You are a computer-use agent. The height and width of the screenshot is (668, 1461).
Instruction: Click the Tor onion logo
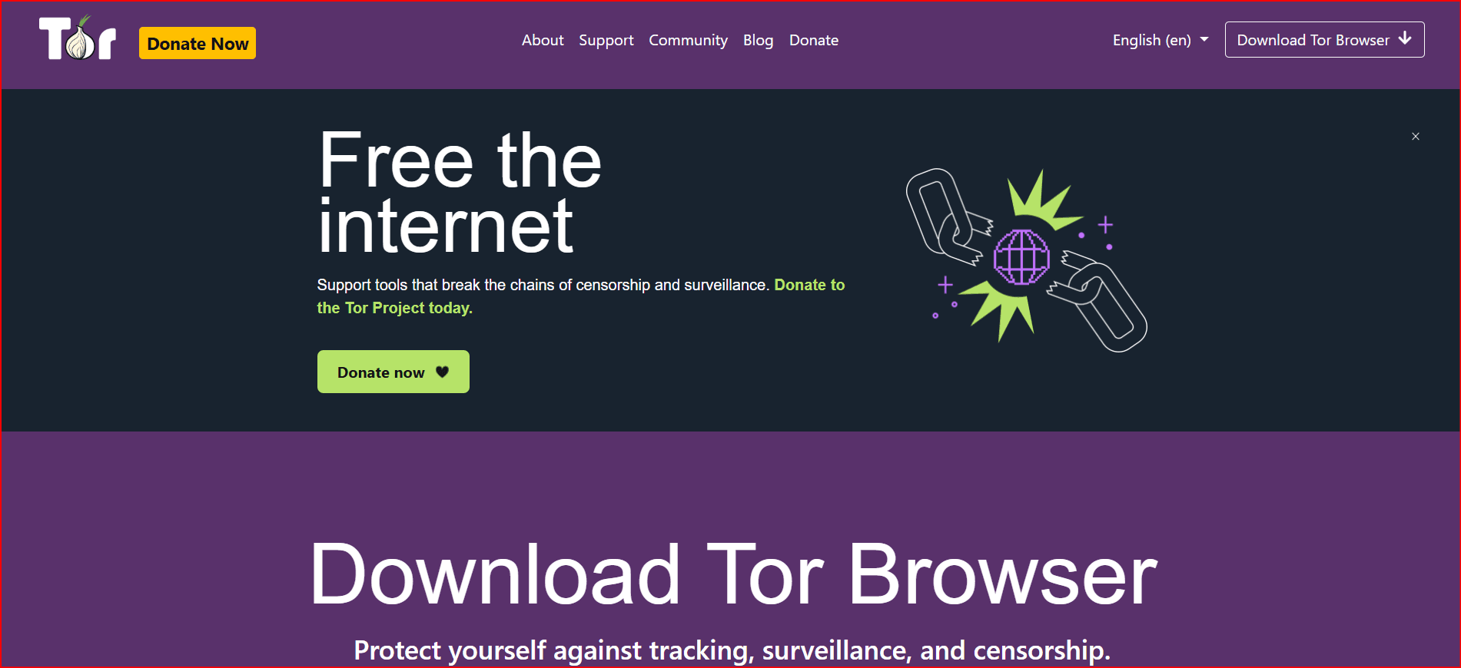point(78,38)
